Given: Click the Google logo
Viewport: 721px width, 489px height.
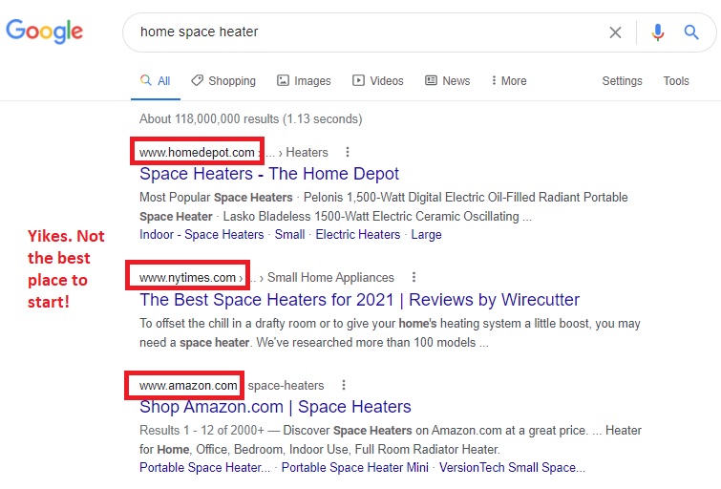Looking at the screenshot, I should tap(44, 32).
